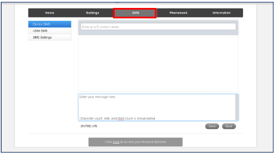
Task: Click the message box scrollbar
Action: (x=237, y=107)
